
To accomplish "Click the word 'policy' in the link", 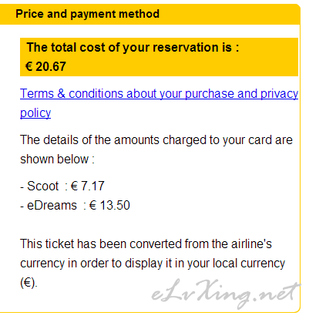I will (35, 113).
